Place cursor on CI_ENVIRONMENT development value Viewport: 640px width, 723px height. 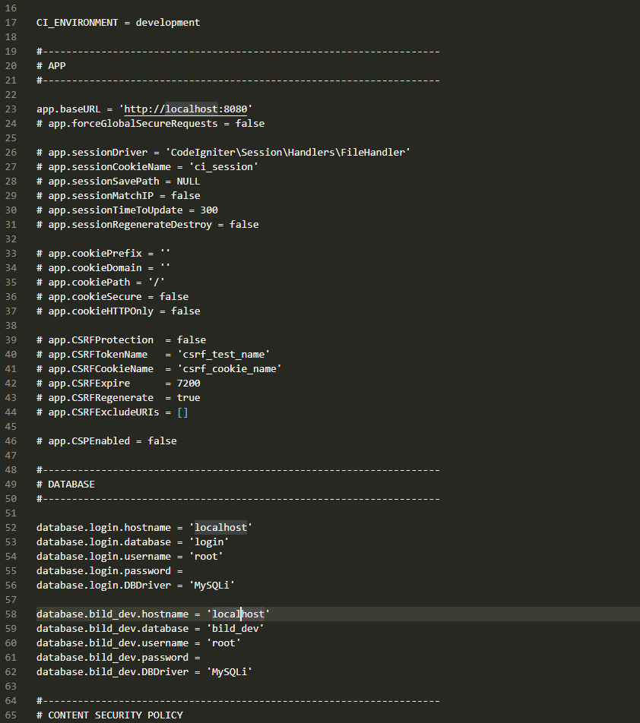[x=168, y=23]
